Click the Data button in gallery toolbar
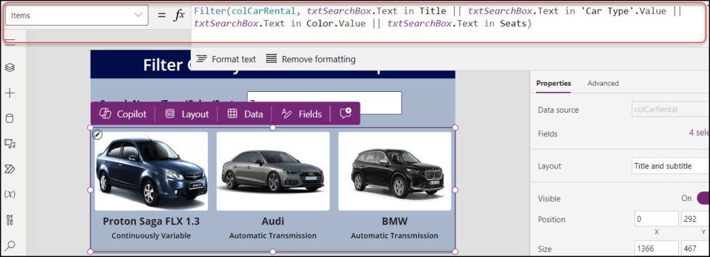This screenshot has width=710, height=257. tap(245, 114)
